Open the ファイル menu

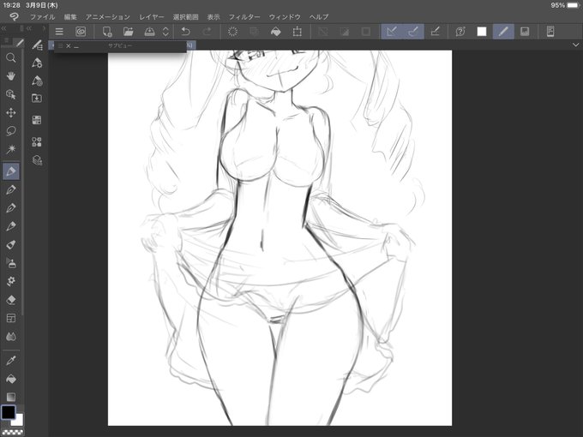point(42,17)
